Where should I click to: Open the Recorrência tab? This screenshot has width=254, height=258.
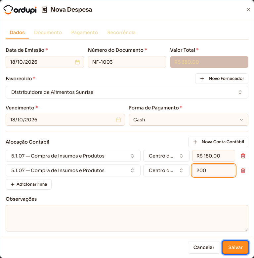pyautogui.click(x=121, y=32)
